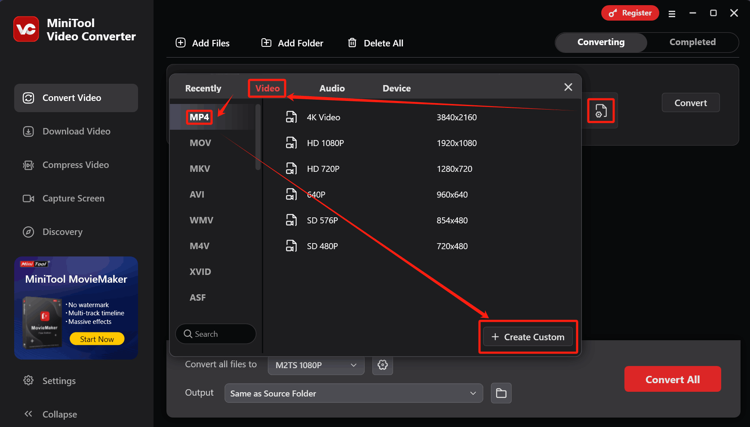Open the Discovery page
This screenshot has height=427, width=750.
(x=62, y=232)
